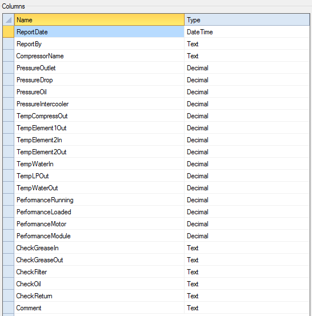
Task: Click the Decimal type cell for PerformanceLoaded
Action: coord(247,211)
